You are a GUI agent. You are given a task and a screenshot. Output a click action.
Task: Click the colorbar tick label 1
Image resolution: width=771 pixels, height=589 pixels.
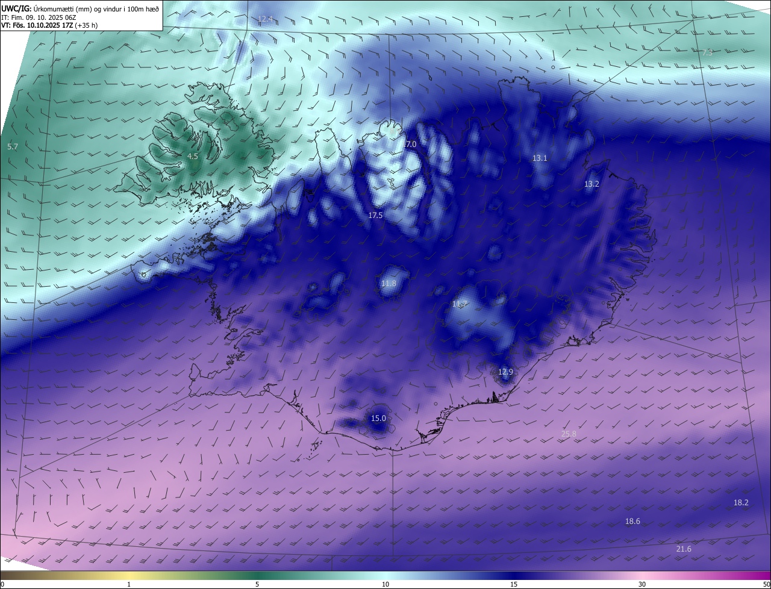click(129, 584)
